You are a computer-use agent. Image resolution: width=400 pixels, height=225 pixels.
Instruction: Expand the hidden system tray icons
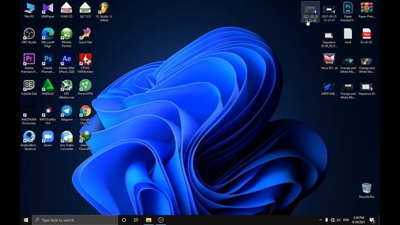321,220
